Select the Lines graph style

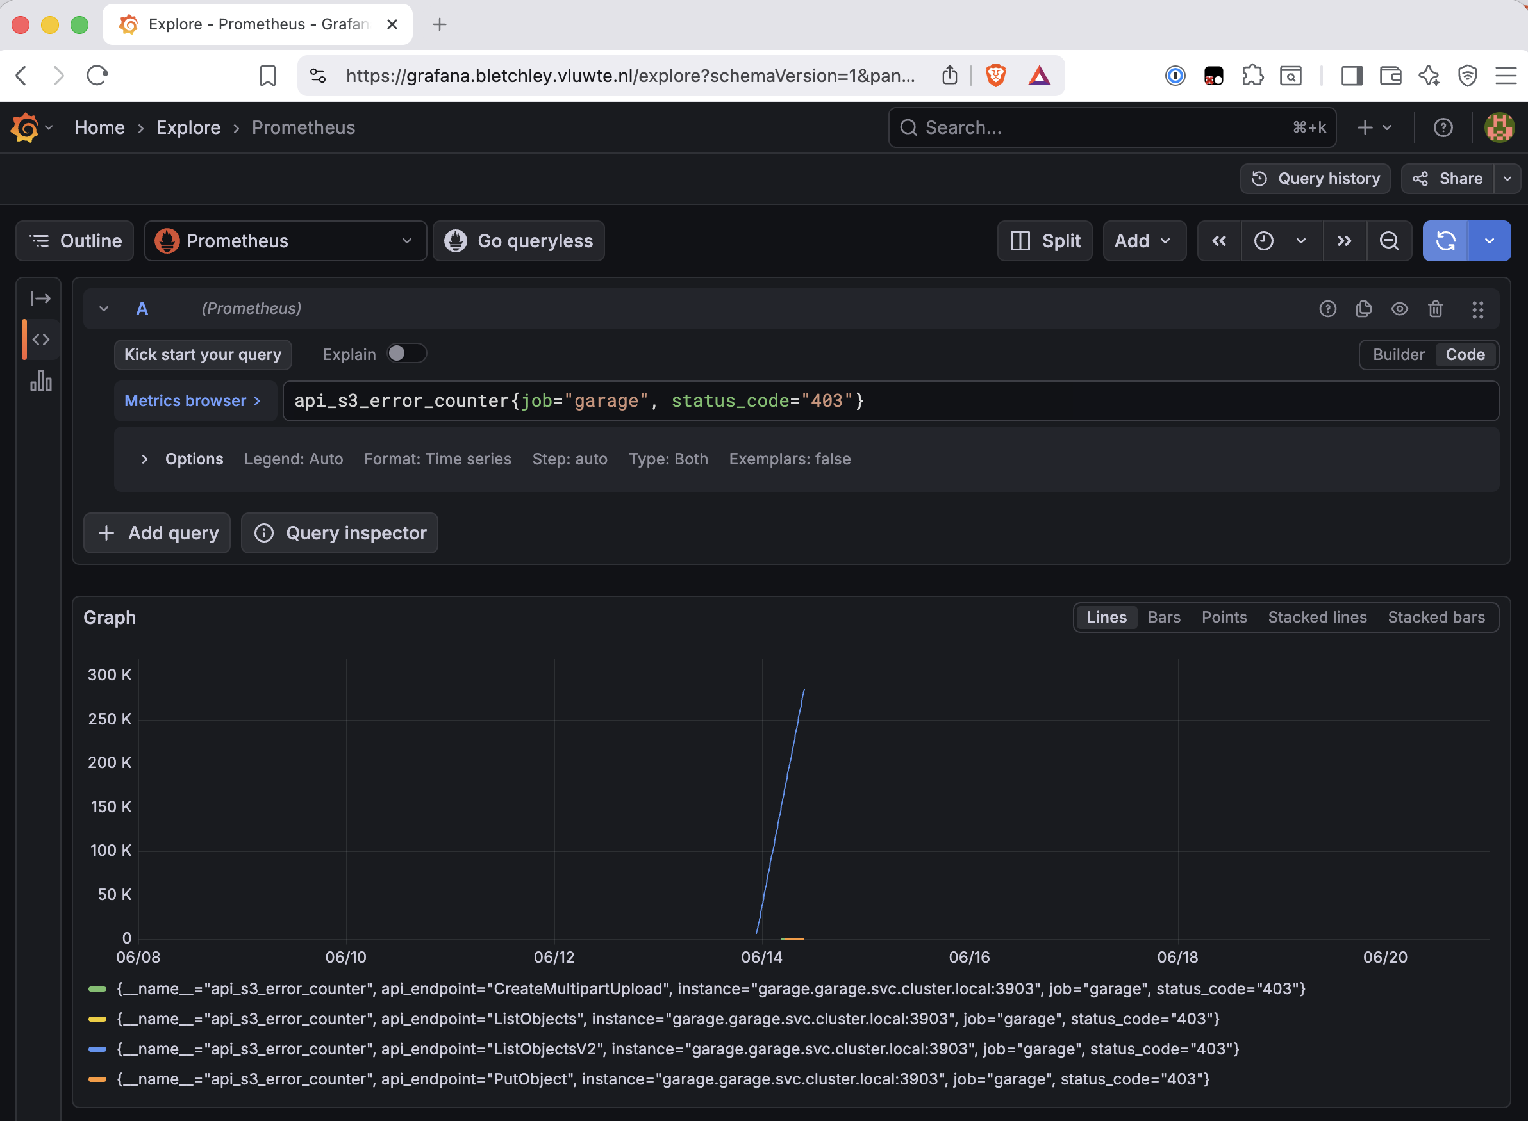click(x=1106, y=618)
